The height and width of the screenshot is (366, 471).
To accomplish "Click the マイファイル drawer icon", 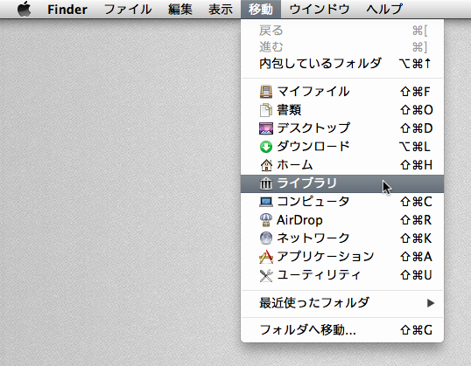I will 266,92.
